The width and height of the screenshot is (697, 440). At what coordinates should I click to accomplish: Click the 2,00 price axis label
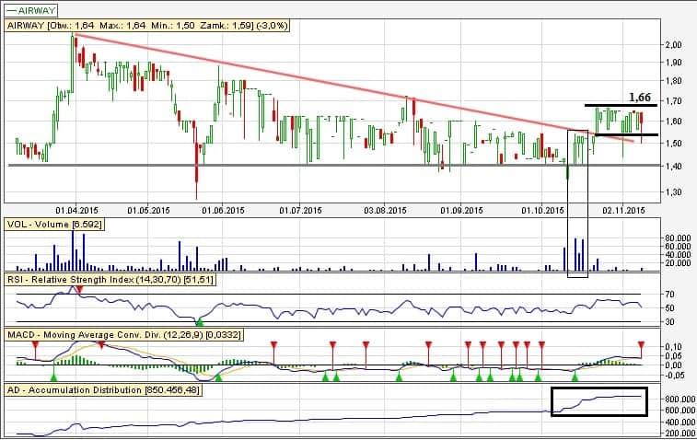(674, 44)
